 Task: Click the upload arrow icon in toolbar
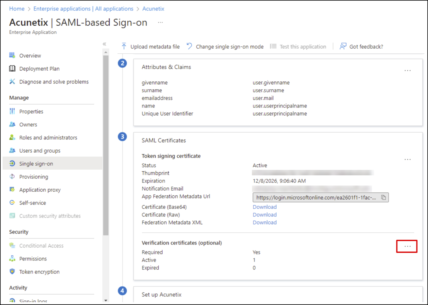[x=124, y=46]
